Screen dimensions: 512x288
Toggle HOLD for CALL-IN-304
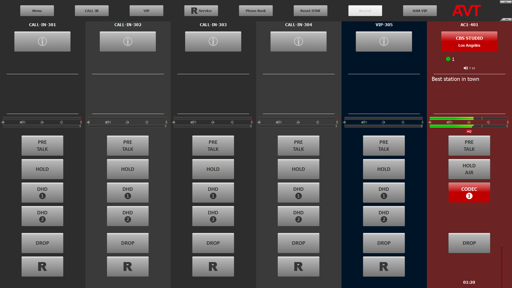coord(298,169)
